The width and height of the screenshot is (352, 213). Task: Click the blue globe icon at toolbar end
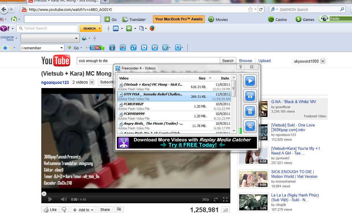tap(178, 48)
